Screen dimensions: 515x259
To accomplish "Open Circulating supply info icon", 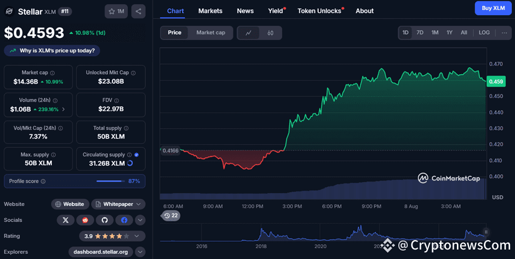I will (x=129, y=155).
